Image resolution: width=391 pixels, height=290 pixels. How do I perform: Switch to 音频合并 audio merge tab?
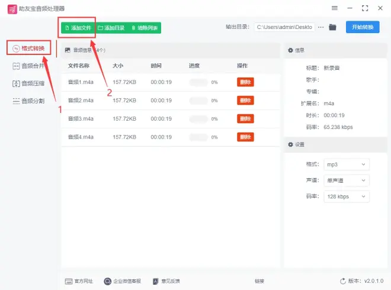(x=28, y=66)
